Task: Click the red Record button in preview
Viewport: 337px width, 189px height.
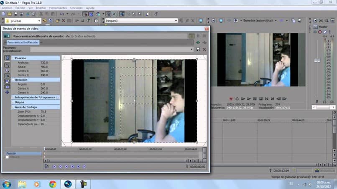Action: coord(231,99)
